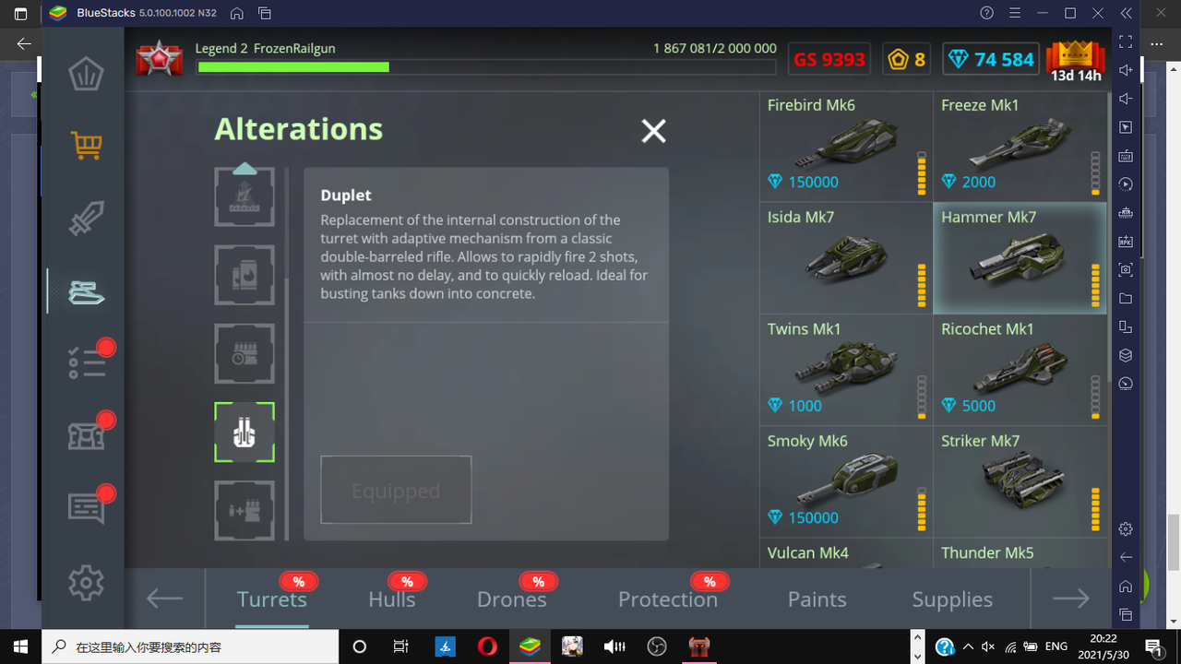Viewport: 1181px width, 664px height.
Task: Select the Duplet alteration icon
Action: click(245, 433)
